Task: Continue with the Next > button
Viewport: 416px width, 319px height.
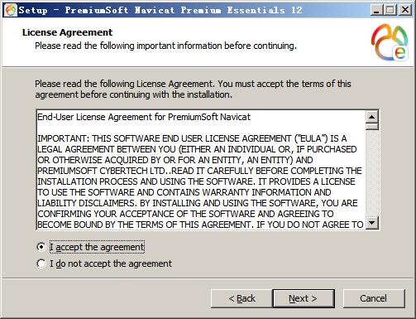Action: click(x=304, y=298)
